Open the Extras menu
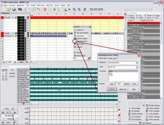Screen dimensions: 164x125 click(x=57, y=5)
